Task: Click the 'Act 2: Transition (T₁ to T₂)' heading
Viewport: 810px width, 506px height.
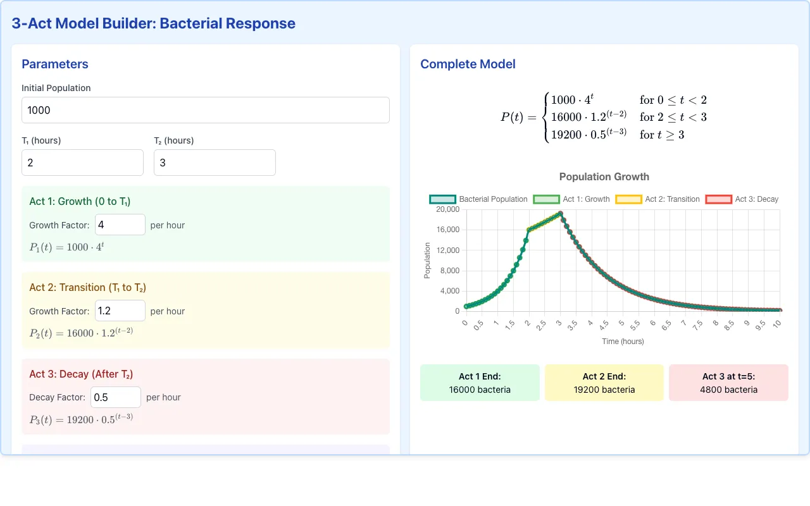Action: (87, 287)
